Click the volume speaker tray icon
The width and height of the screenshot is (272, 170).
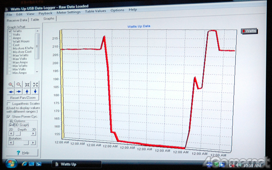point(239,165)
